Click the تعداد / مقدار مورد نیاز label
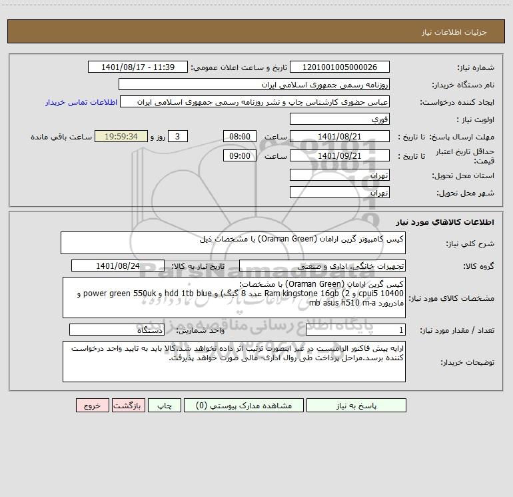The width and height of the screenshot is (513, 497). [457, 330]
